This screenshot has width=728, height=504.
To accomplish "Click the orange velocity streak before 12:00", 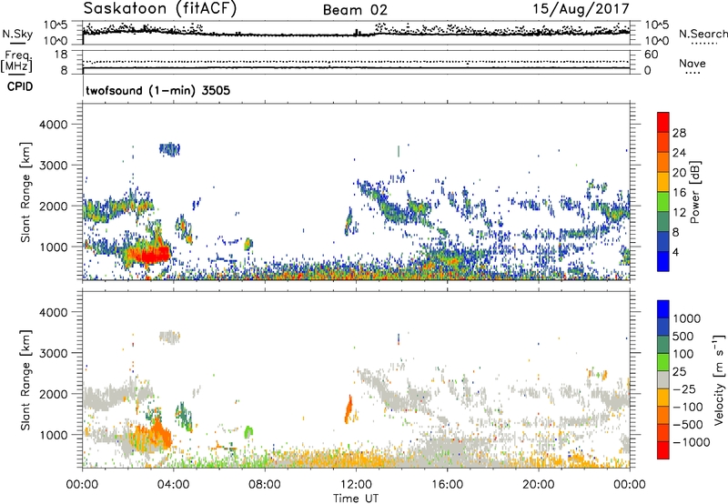I will coord(349,408).
